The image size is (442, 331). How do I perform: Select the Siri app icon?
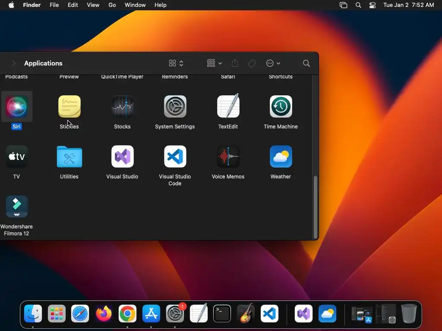point(17,106)
